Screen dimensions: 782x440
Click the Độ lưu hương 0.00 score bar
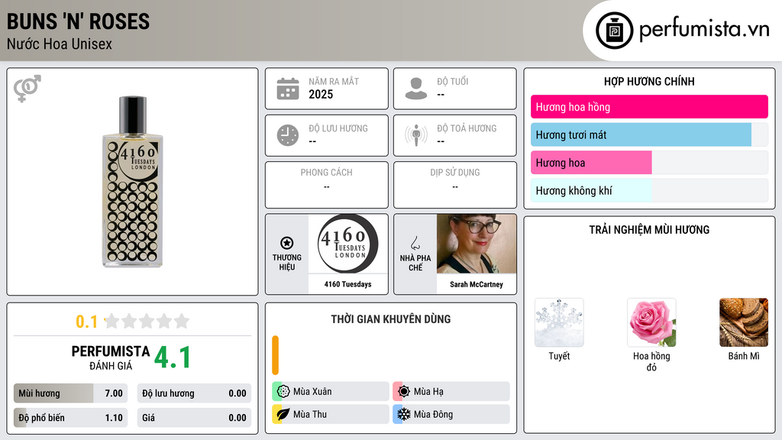[194, 393]
